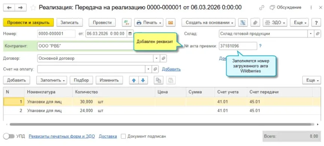
Task: Open attached files via the paperclip icon
Action: pos(255,23)
